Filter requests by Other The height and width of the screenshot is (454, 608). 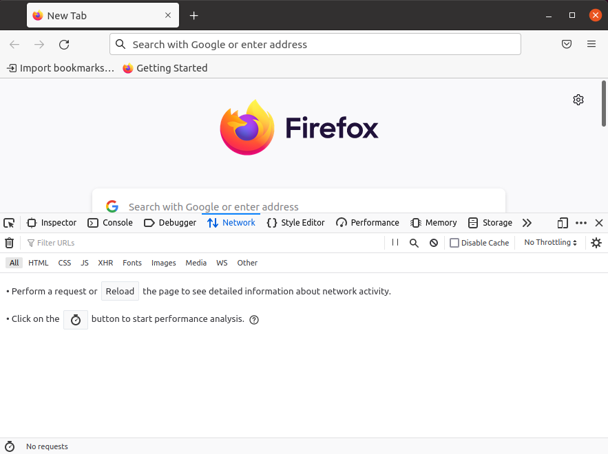(x=247, y=263)
